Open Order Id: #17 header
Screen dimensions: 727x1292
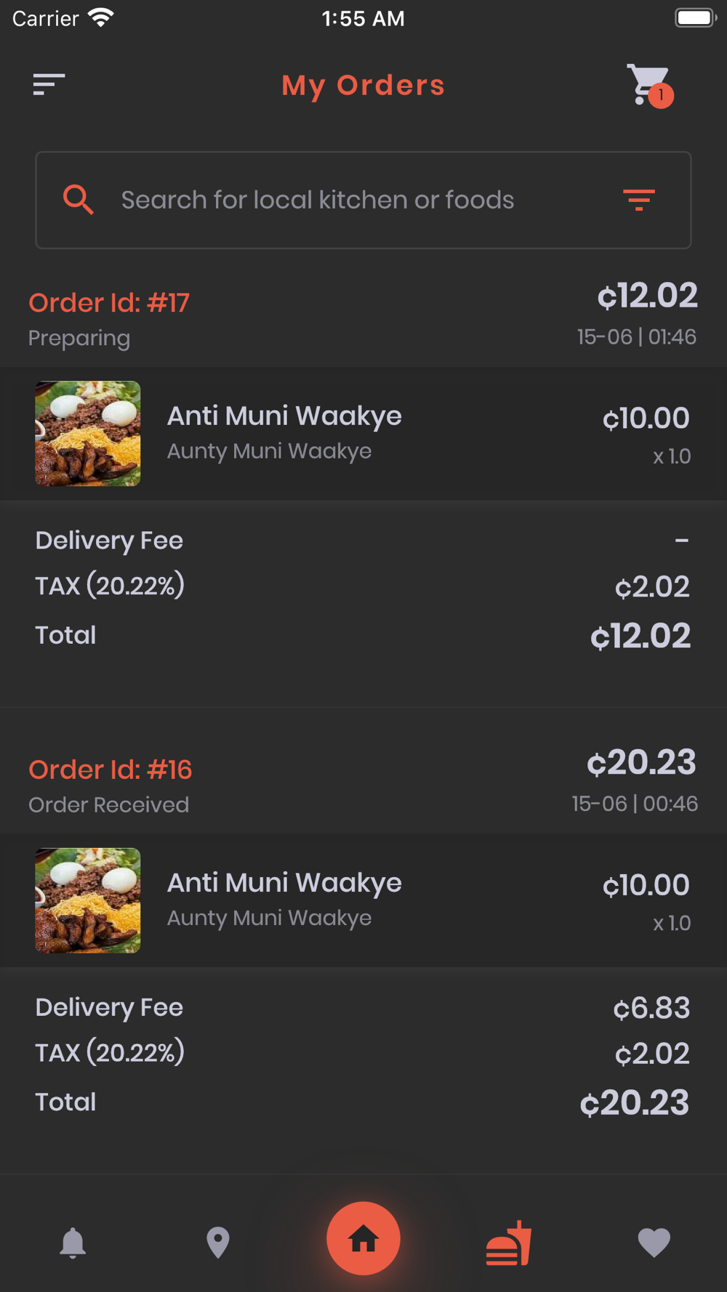[109, 302]
